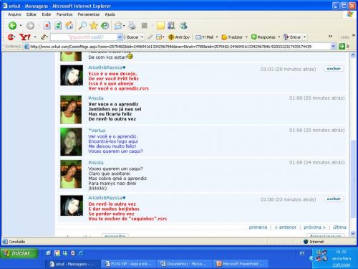The height and width of the screenshot is (269, 358).
Task: Click the excluir button on 01:03 message
Action: (334, 69)
